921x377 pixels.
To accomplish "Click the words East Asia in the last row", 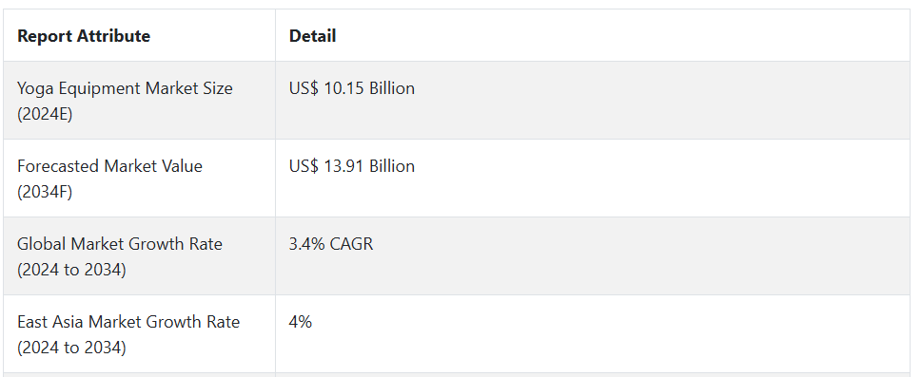I will tap(50, 322).
